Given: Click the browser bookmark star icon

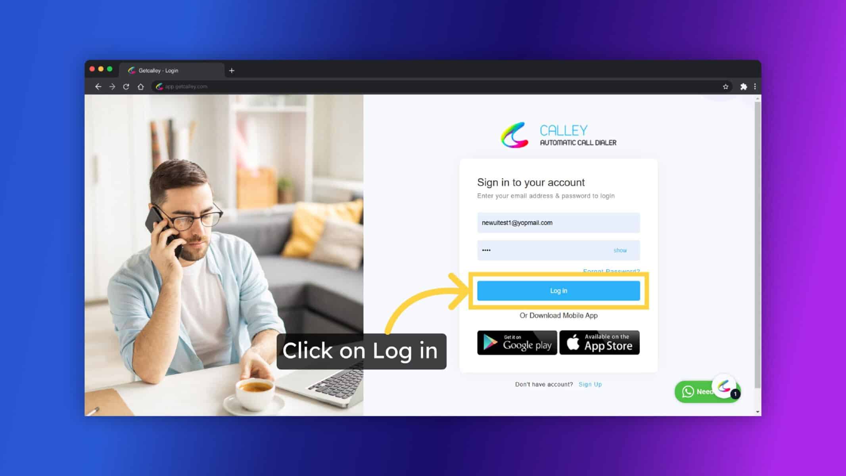Looking at the screenshot, I should click(x=726, y=86).
